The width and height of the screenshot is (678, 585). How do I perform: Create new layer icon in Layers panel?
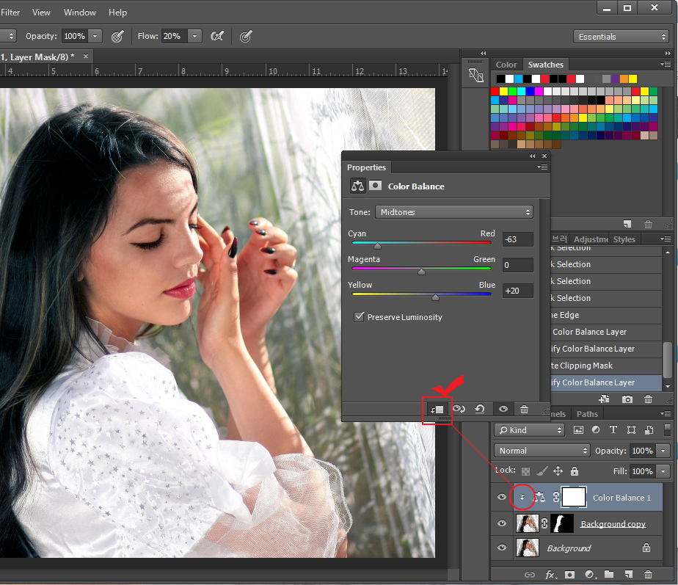629,574
